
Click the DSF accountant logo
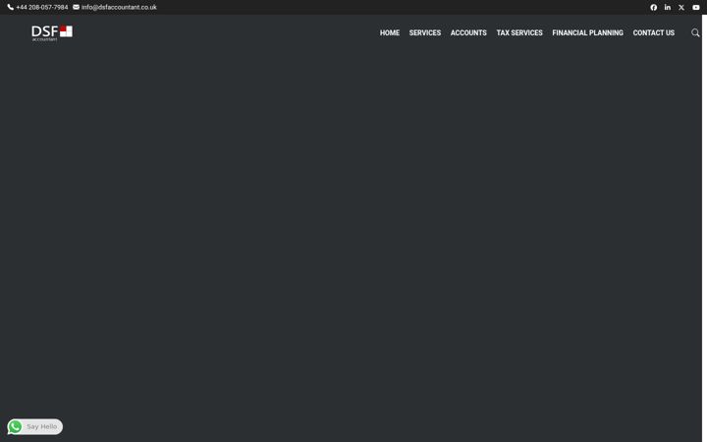(52, 33)
